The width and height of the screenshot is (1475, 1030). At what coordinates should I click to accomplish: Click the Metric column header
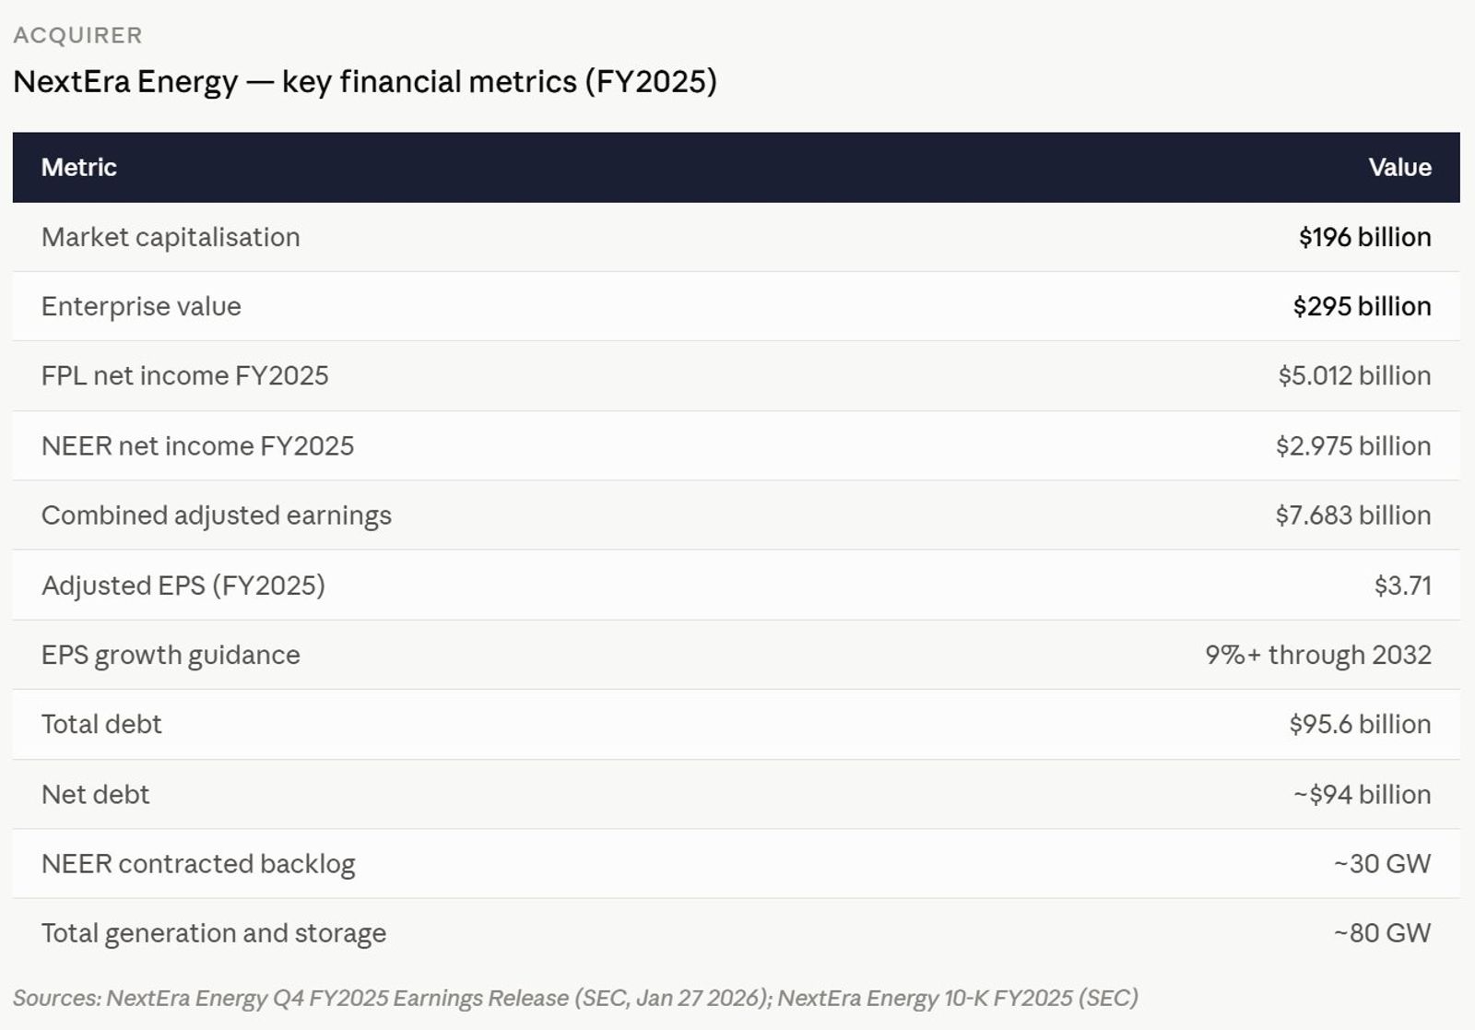click(79, 167)
